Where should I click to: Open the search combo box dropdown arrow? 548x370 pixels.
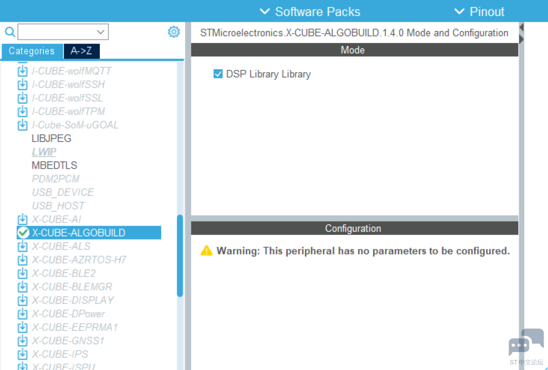point(101,32)
